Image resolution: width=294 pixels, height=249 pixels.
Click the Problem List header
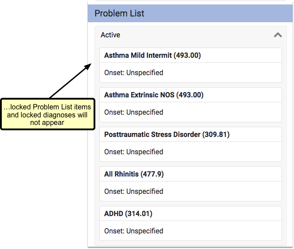[x=190, y=13]
